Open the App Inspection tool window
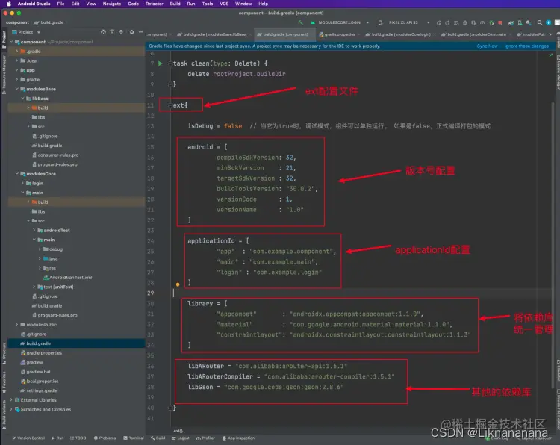Screen dimensions: 560x445 pyautogui.click(x=239, y=438)
